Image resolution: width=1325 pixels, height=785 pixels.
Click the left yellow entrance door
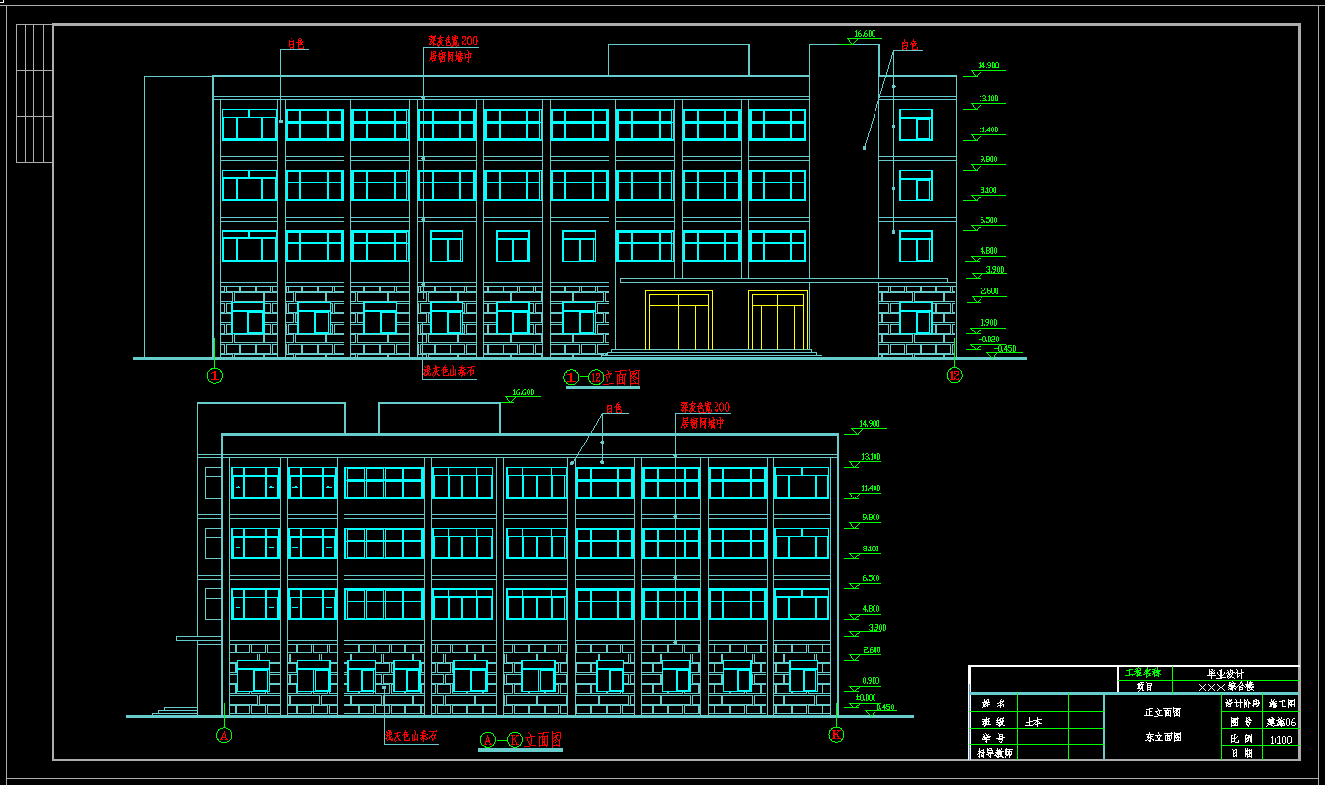(x=678, y=321)
